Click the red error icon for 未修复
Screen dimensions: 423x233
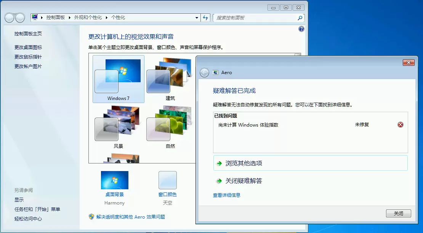click(401, 125)
